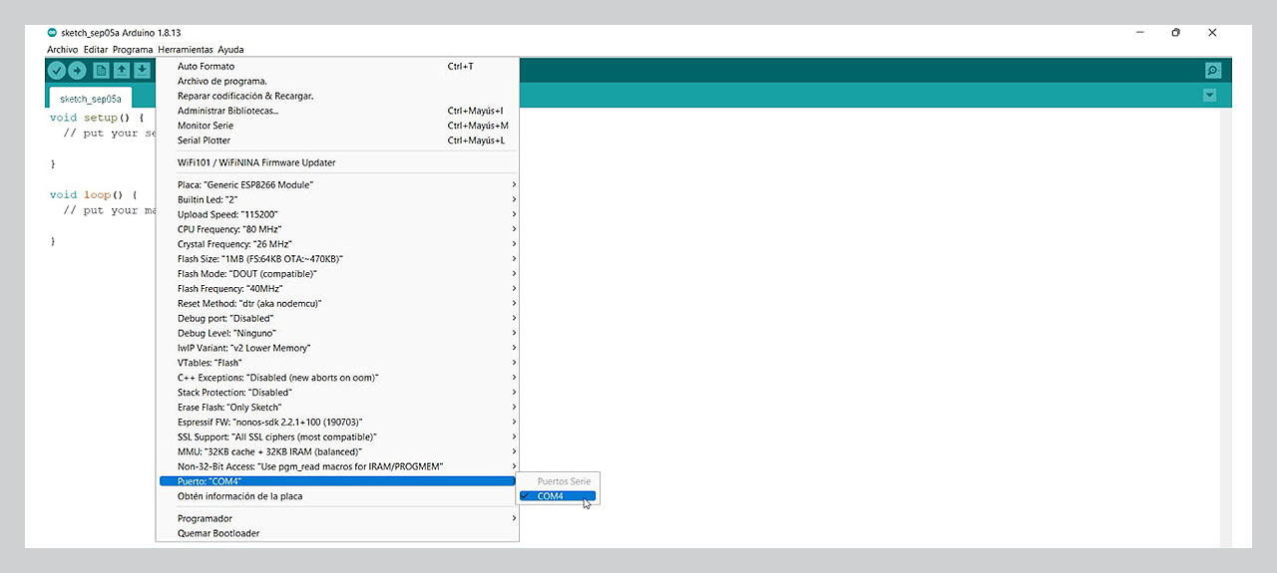Select COM4 checked port entry
Screen dimensions: 1277x573
point(557,496)
